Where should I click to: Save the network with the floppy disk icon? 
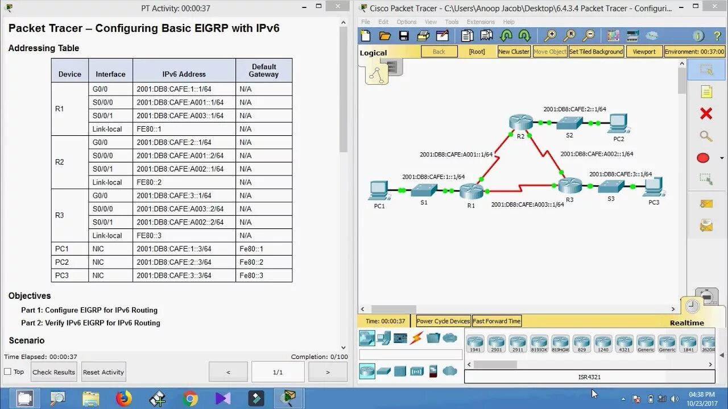click(404, 36)
